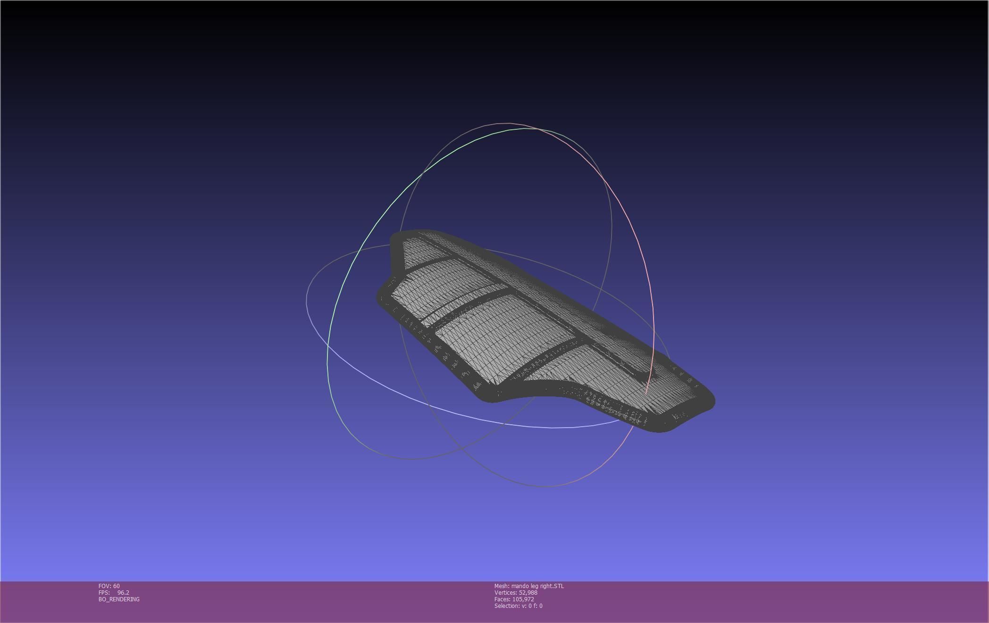This screenshot has width=989, height=623.
Task: Click the Selection: v: 0 f: 0 text
Action: 518,606
